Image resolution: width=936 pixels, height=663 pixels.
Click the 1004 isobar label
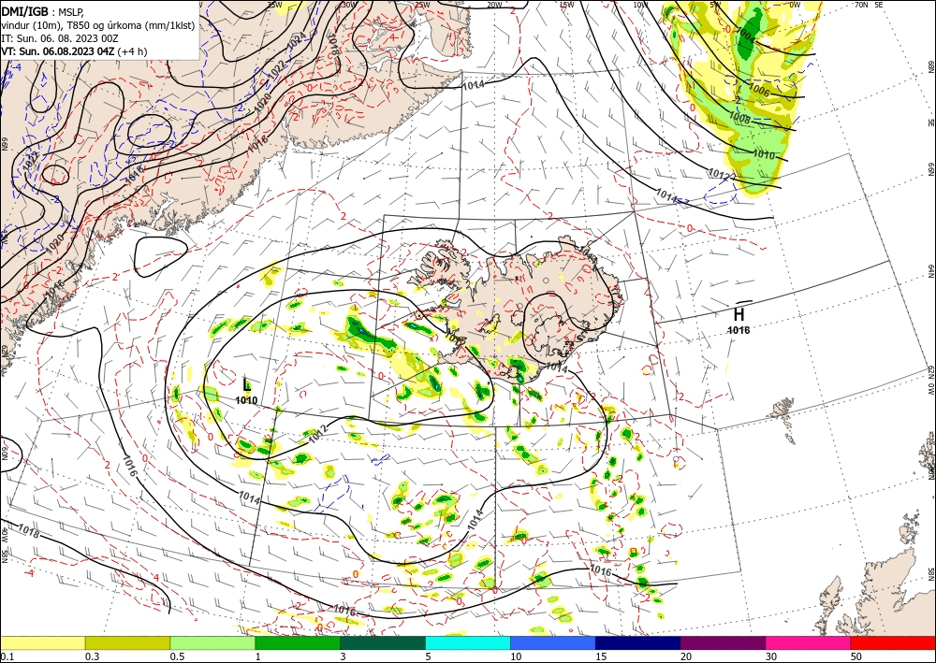coord(746,36)
